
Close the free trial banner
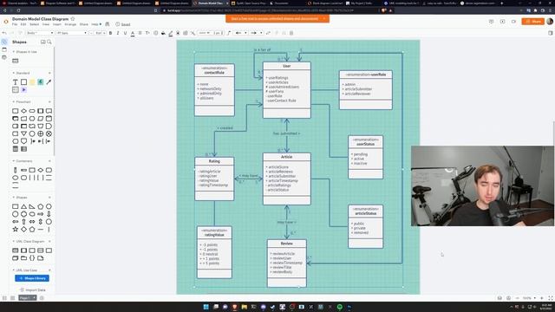324,18
